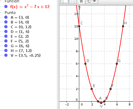
Task: Toggle the show grid button
Action: coord(73,2)
